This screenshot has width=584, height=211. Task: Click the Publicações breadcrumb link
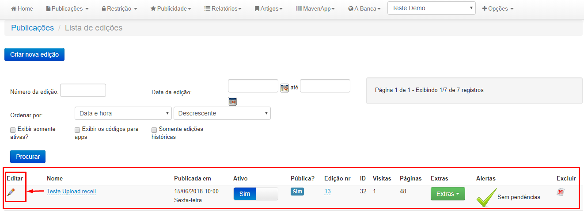33,28
